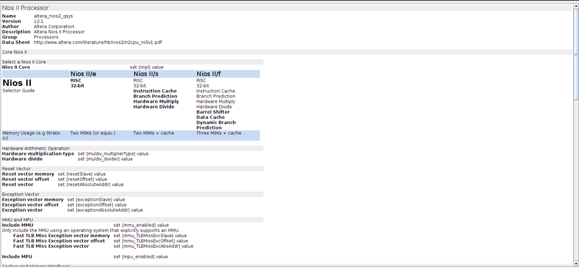Click the 'Select a Nios II Core' heading

pos(24,62)
